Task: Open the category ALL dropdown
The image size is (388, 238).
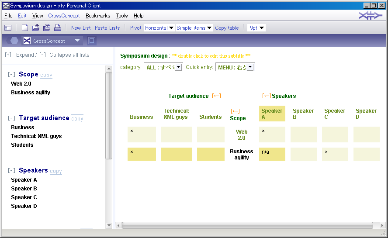Action: point(163,67)
